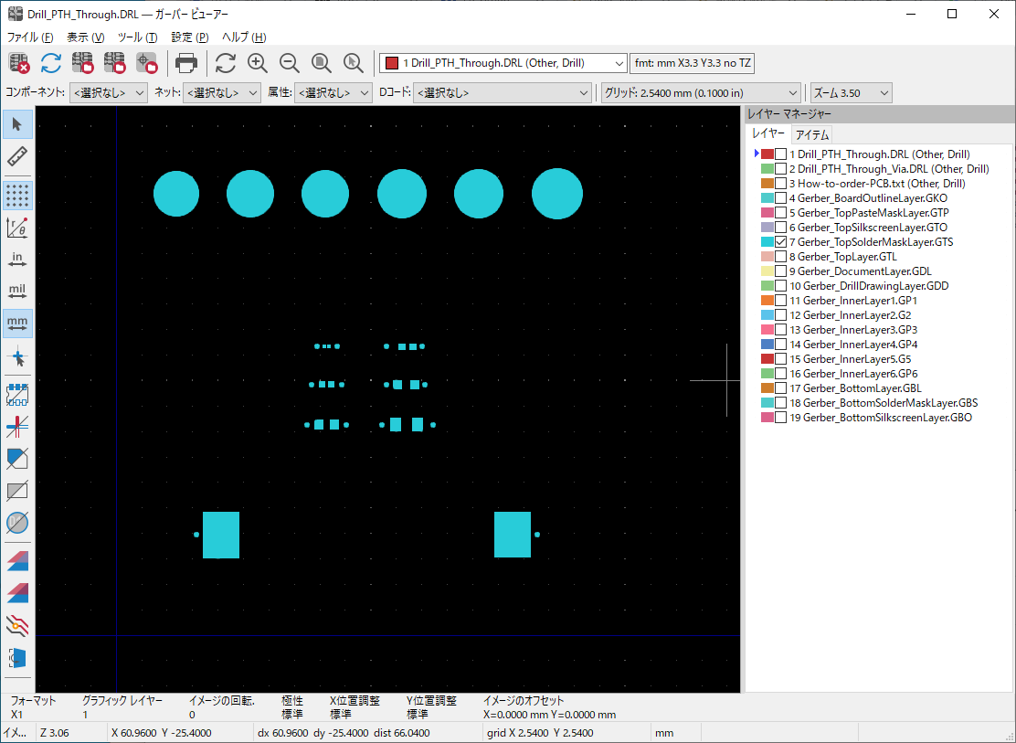1016x743 pixels.
Task: Click the Clear all layers icon
Action: pos(19,63)
